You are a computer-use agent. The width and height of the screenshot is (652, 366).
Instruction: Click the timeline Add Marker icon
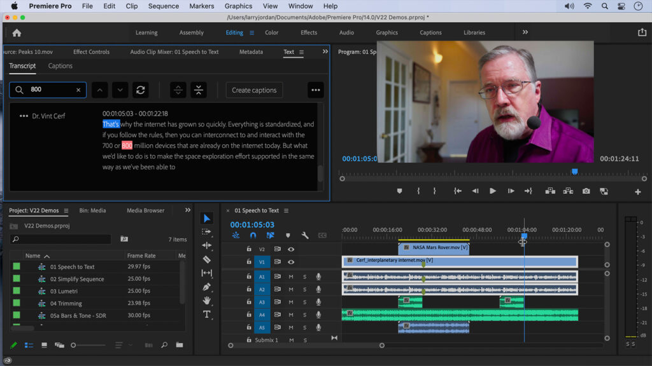[288, 235]
